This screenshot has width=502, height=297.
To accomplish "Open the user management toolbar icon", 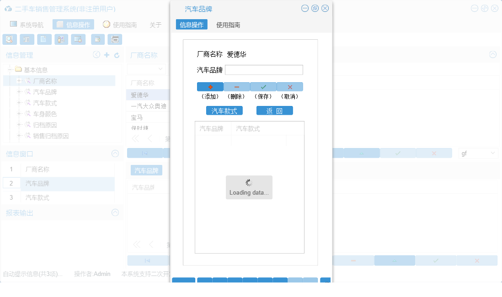I will [61, 39].
